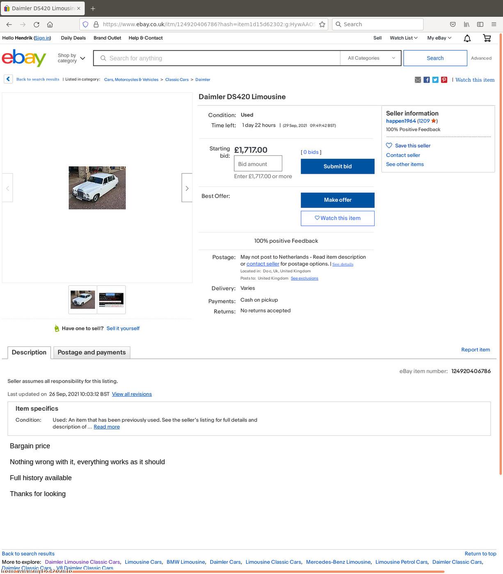This screenshot has height=574, width=503.
Task: Share this listing on Facebook
Action: click(427, 80)
